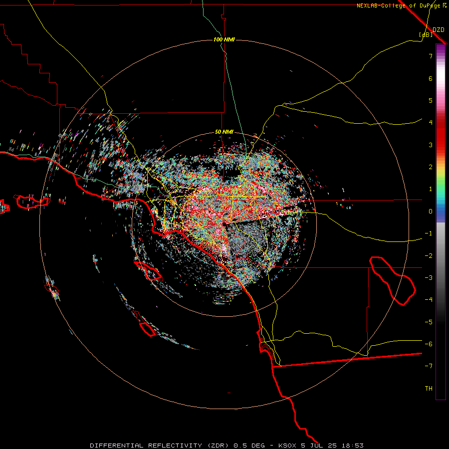Image resolution: width=449 pixels, height=449 pixels.
Task: Click the -2 value on color scale
Action: [429, 255]
